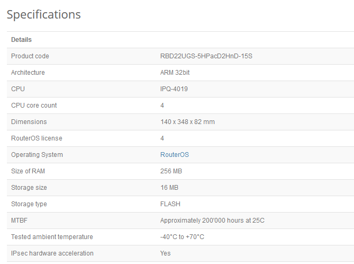
Task: Click the -40°C to +70°C temperature value
Action: [x=182, y=237]
